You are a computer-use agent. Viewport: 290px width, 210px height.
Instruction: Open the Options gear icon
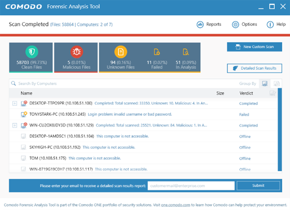click(x=235, y=24)
